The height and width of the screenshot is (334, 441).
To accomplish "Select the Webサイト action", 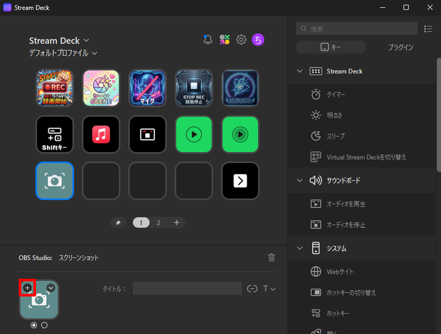I will (x=362, y=271).
